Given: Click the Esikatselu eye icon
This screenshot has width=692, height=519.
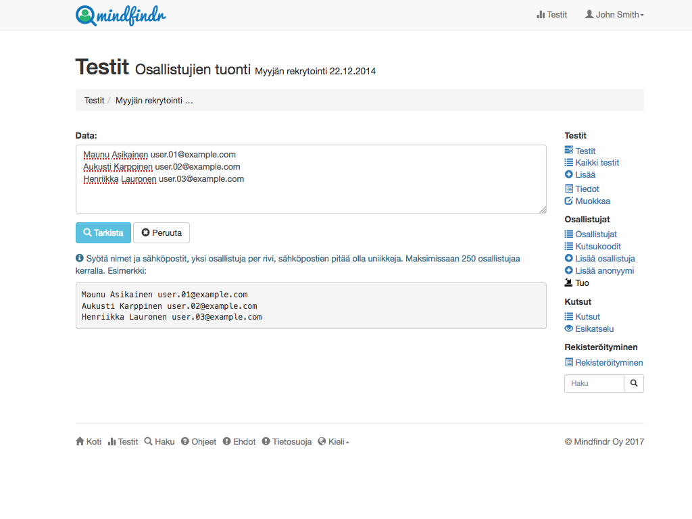Looking at the screenshot, I should 569,328.
